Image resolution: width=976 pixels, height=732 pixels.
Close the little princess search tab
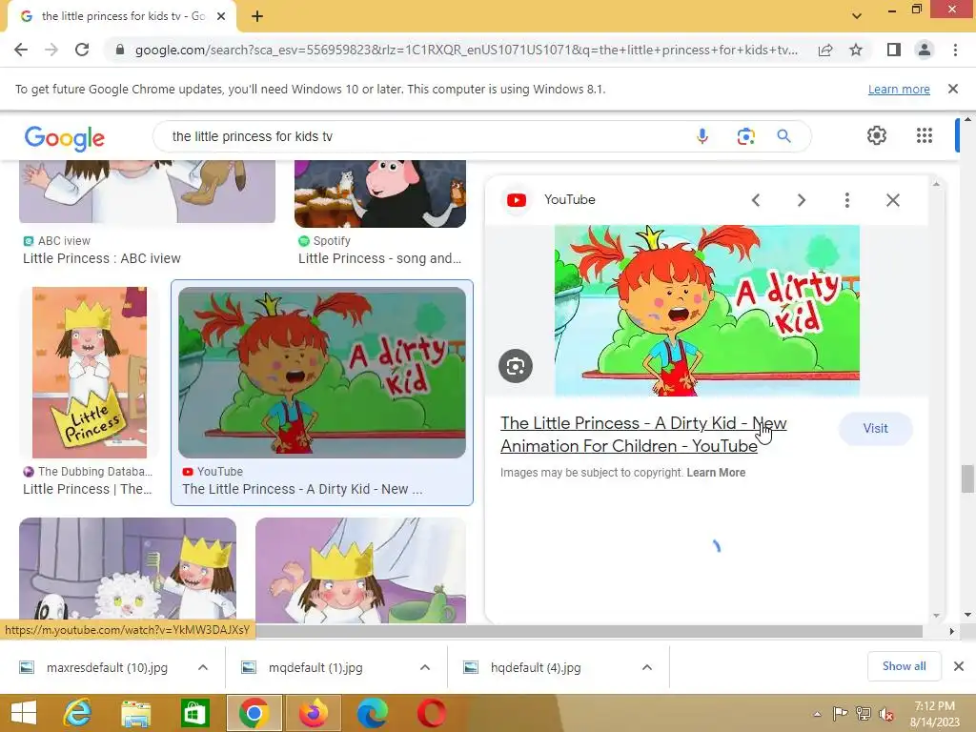click(x=221, y=16)
